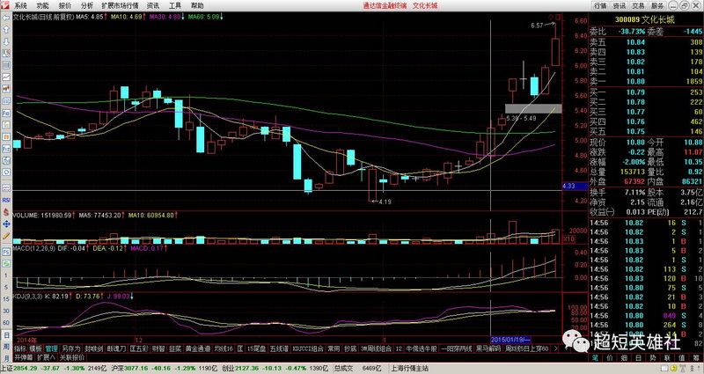Click the 关联报价 button at bottom
This screenshot has height=374, width=704.
click(71, 357)
